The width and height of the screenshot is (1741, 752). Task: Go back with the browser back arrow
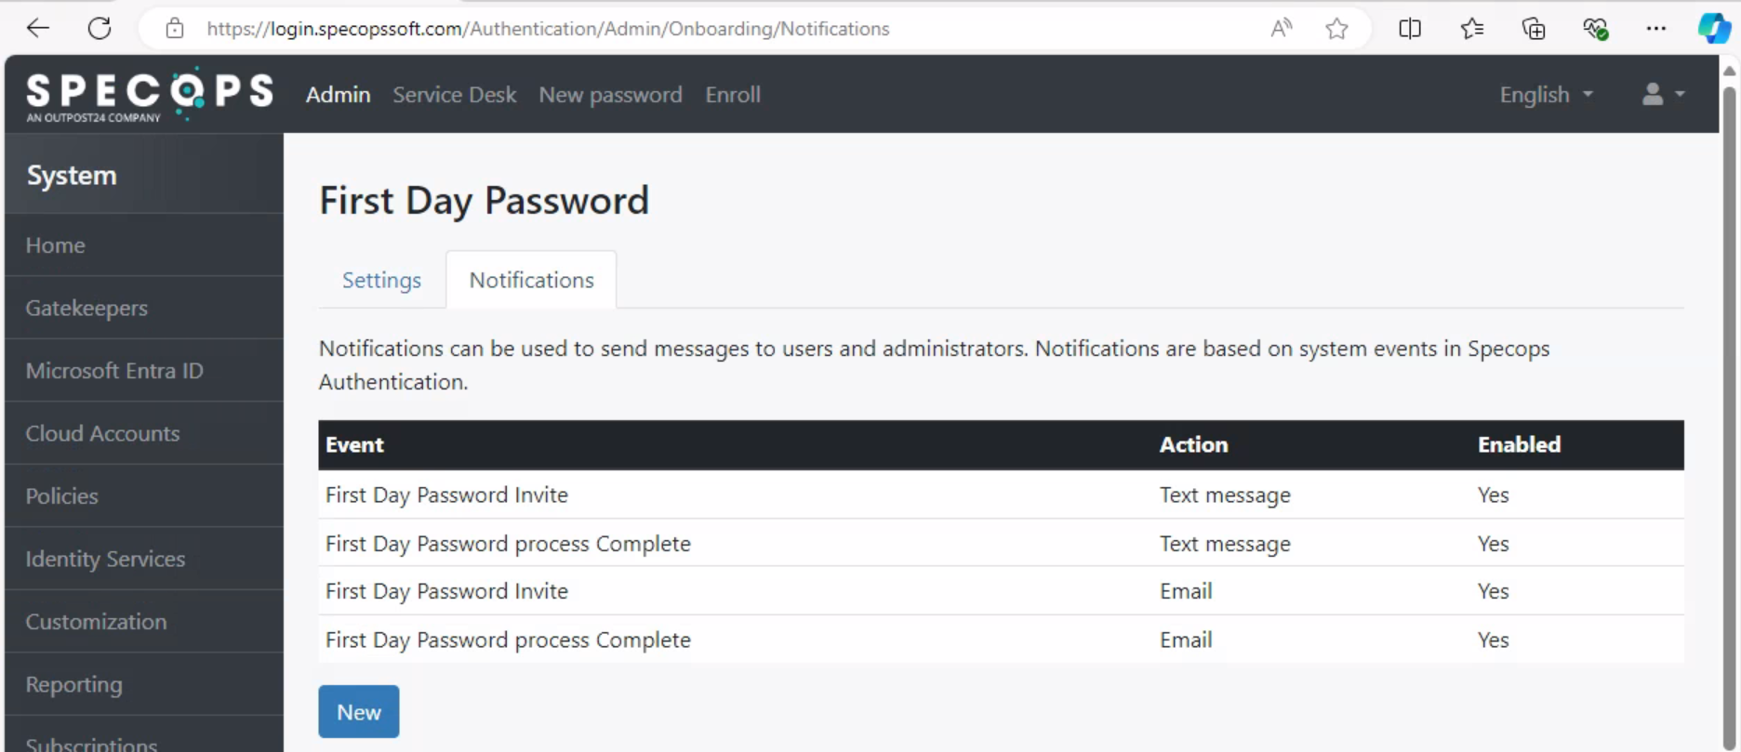pos(38,29)
